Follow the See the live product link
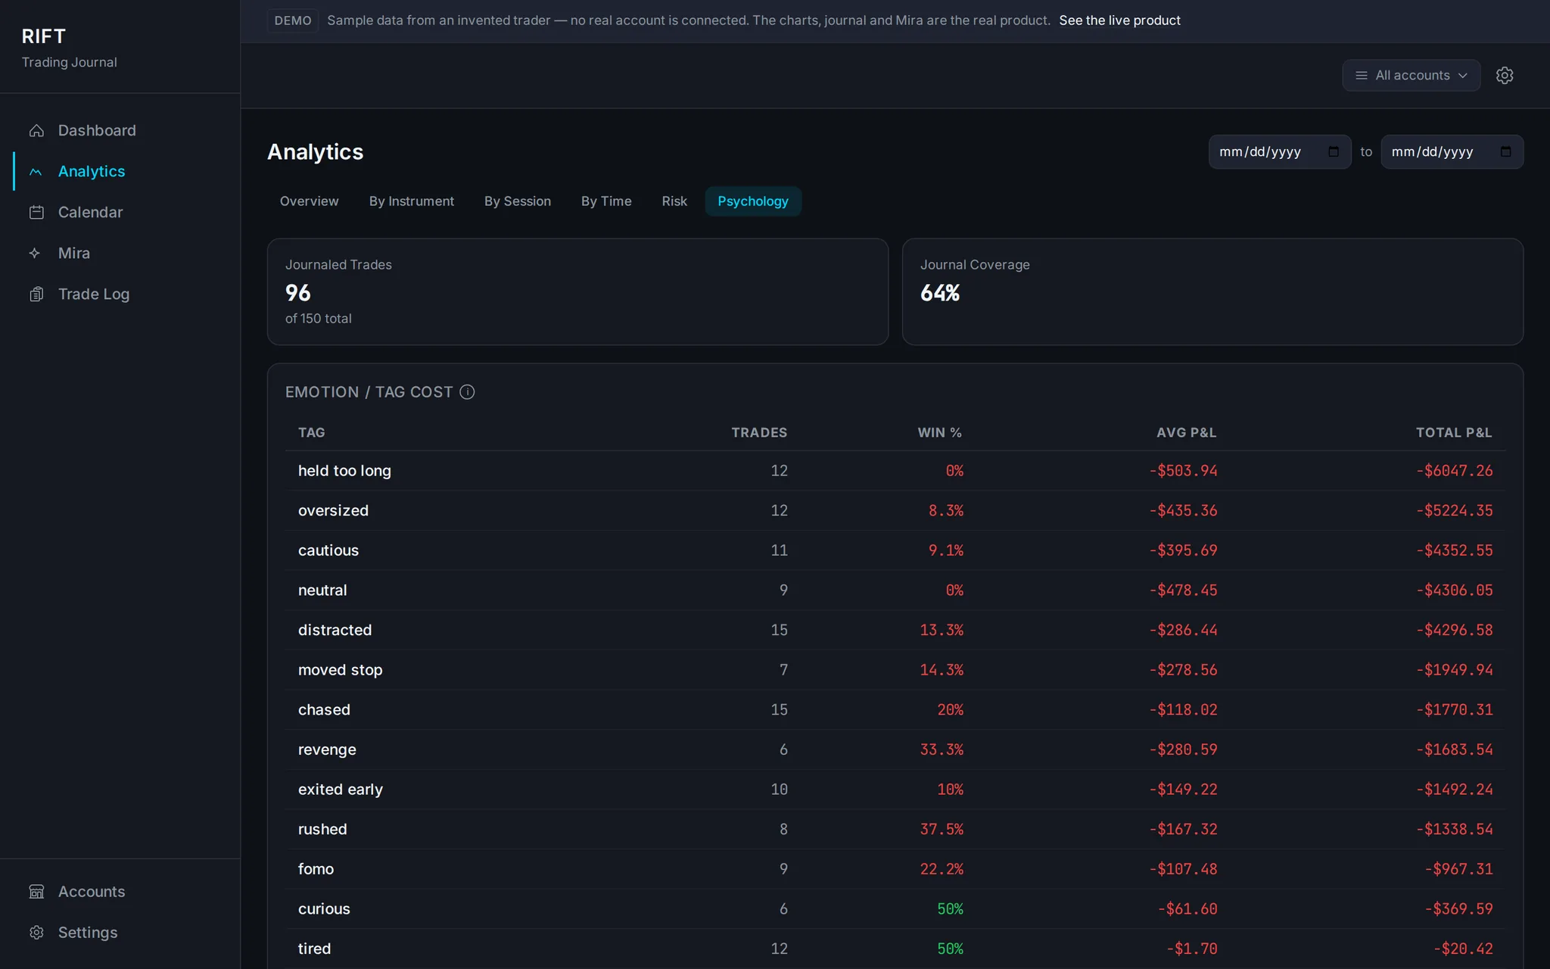 tap(1119, 20)
